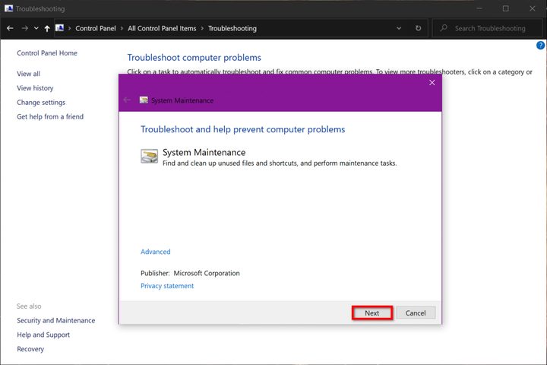Close the System Maintenance dialog

point(432,82)
